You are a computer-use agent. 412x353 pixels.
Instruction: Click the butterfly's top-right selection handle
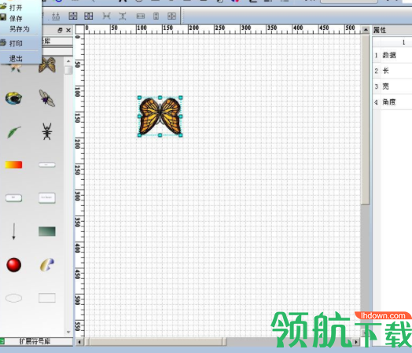pyautogui.click(x=181, y=97)
